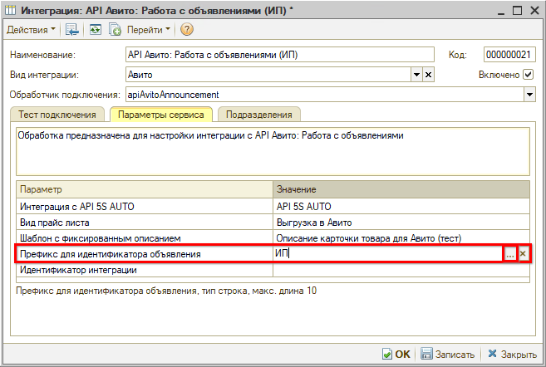This screenshot has height=367, width=546.
Task: Select the Идентификатор интеграции row
Action: tap(145, 270)
